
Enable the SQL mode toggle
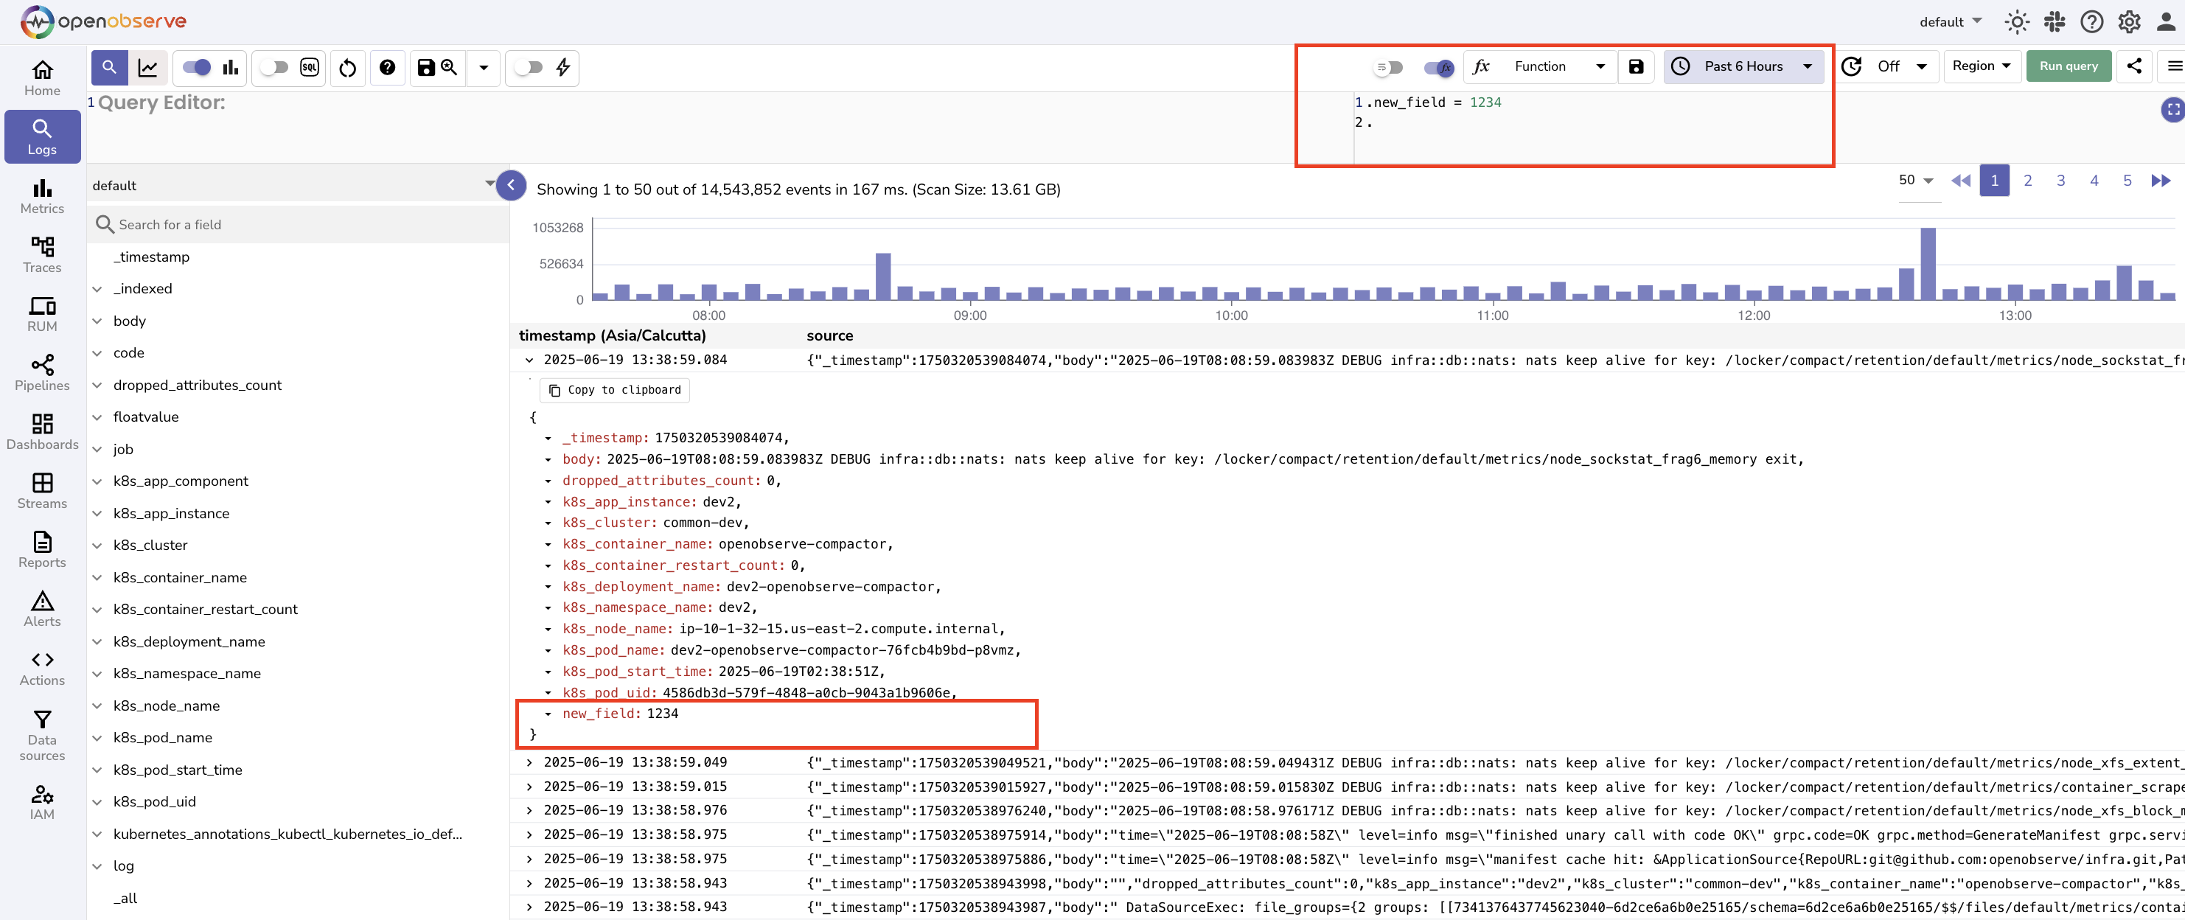coord(274,67)
